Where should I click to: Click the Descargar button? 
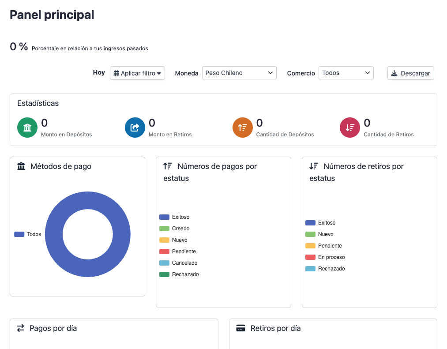pos(410,73)
